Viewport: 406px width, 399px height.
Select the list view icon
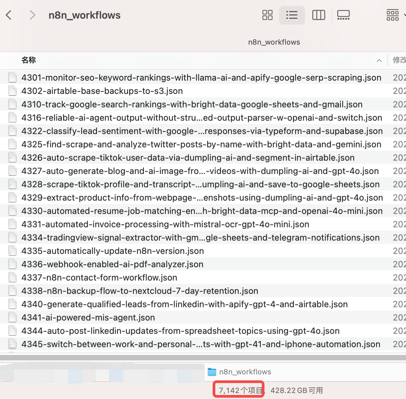292,15
